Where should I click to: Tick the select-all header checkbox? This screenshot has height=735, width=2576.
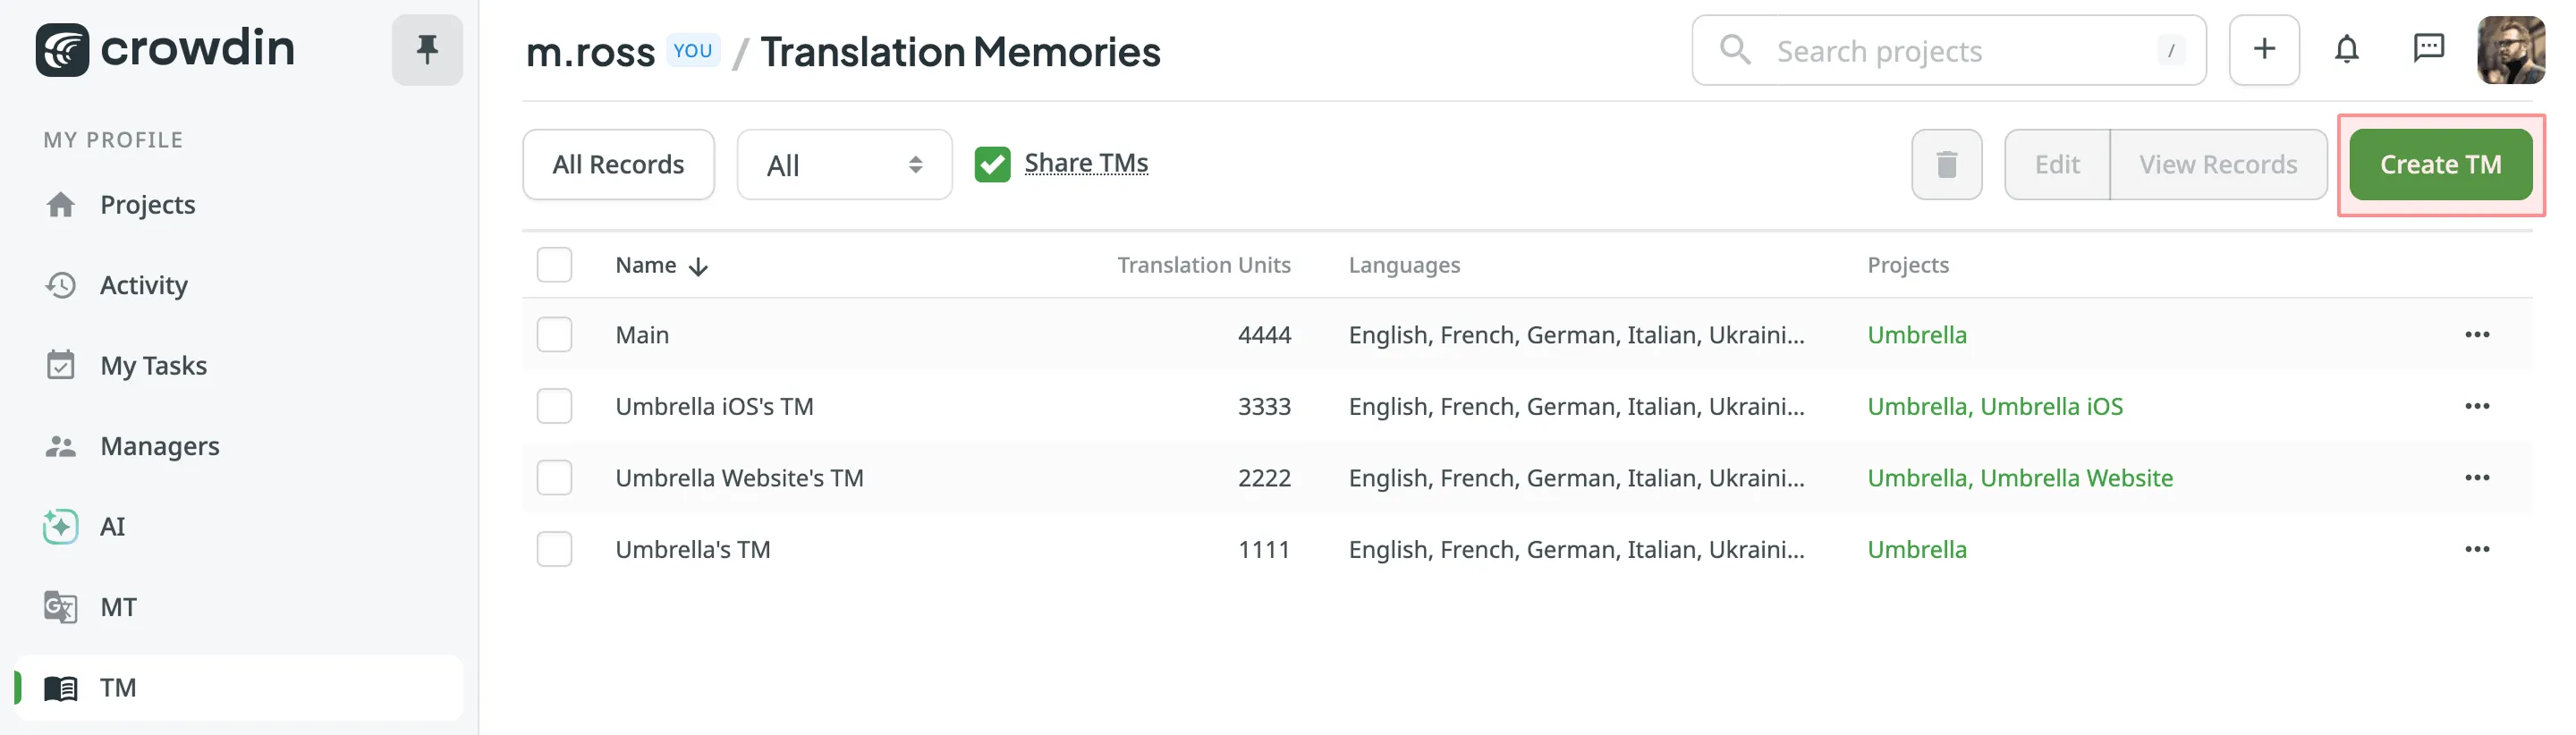(x=554, y=265)
